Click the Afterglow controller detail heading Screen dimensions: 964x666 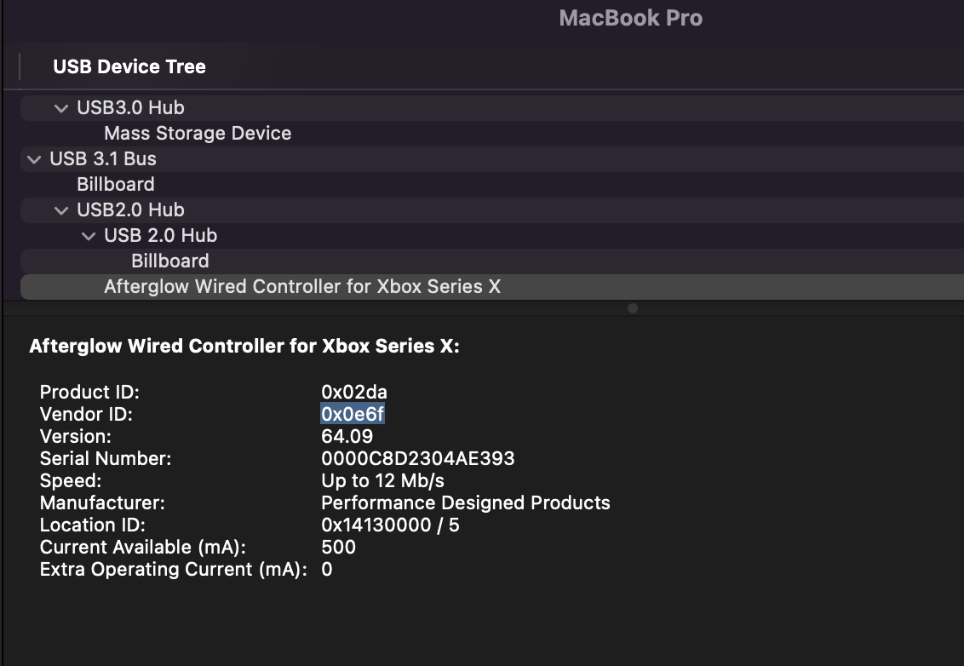tap(244, 346)
